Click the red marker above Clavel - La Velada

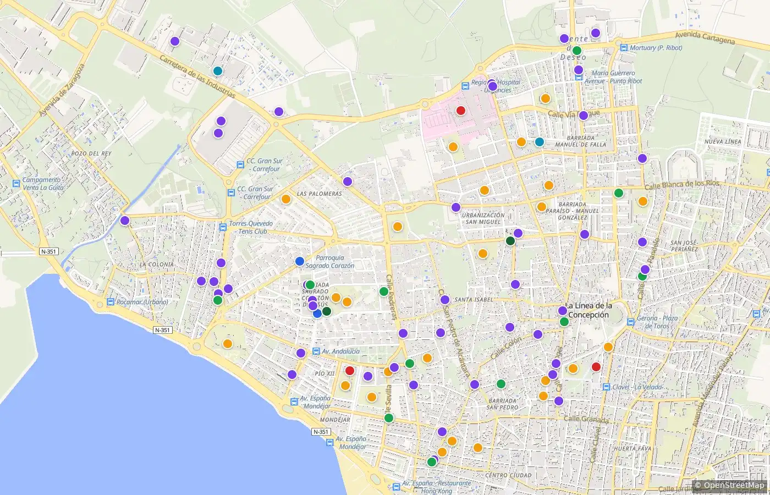click(x=596, y=367)
